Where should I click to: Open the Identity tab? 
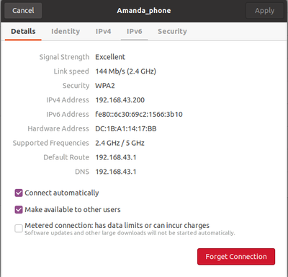66,32
